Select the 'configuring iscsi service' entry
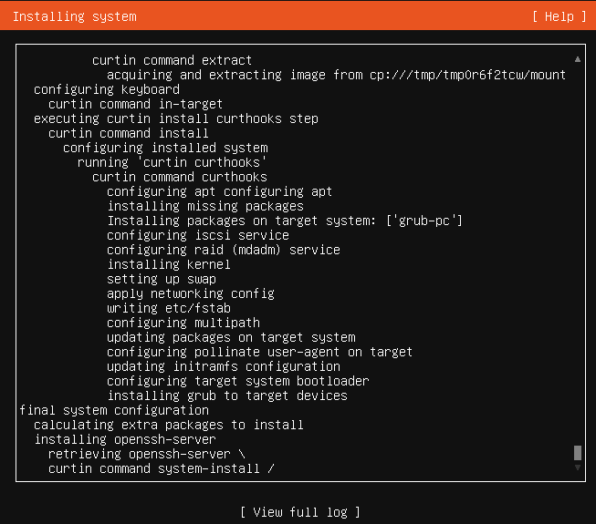Image resolution: width=596 pixels, height=524 pixels. point(197,235)
